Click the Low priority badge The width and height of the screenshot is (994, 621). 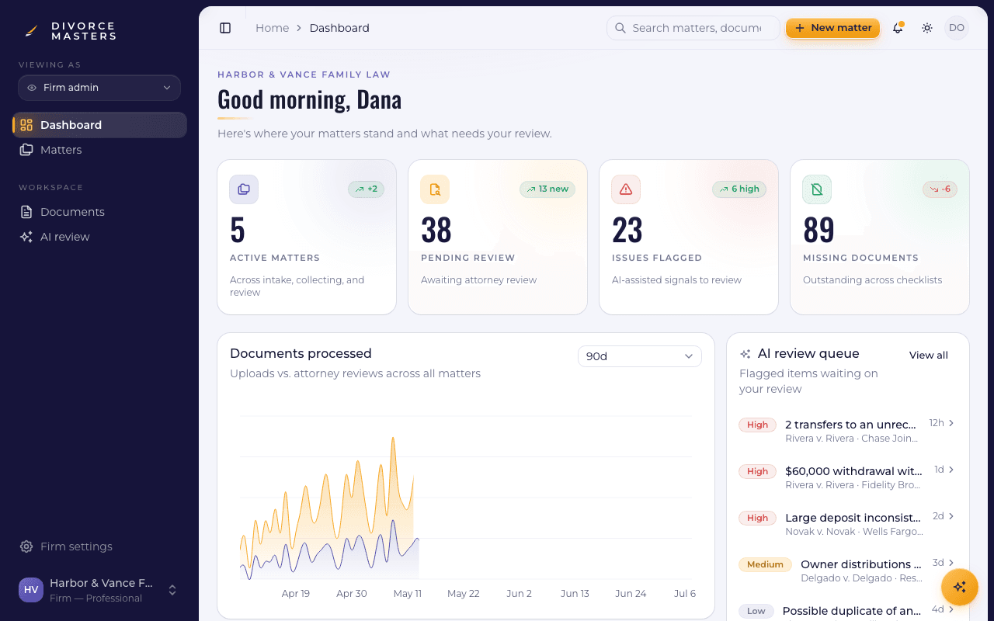[x=756, y=611]
